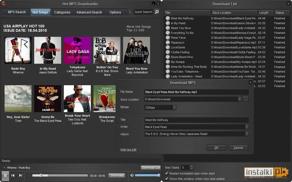The height and width of the screenshot is (182, 292).
Task: Click the check icon beside Meet Me Halfway
Action: tap(168, 18)
